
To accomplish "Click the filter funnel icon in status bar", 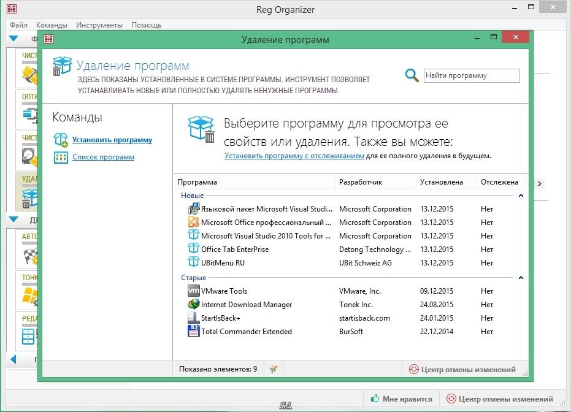I will coord(274,369).
